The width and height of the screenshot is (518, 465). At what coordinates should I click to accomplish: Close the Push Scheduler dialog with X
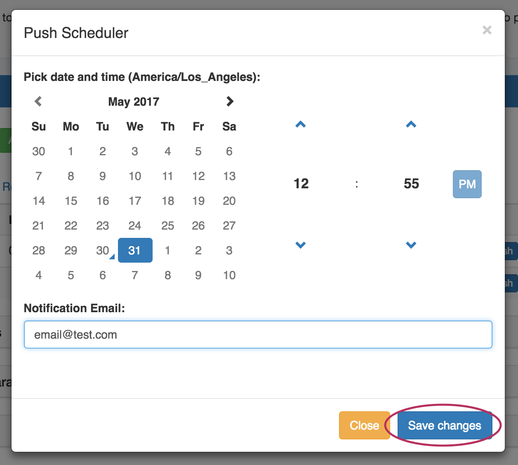click(487, 30)
